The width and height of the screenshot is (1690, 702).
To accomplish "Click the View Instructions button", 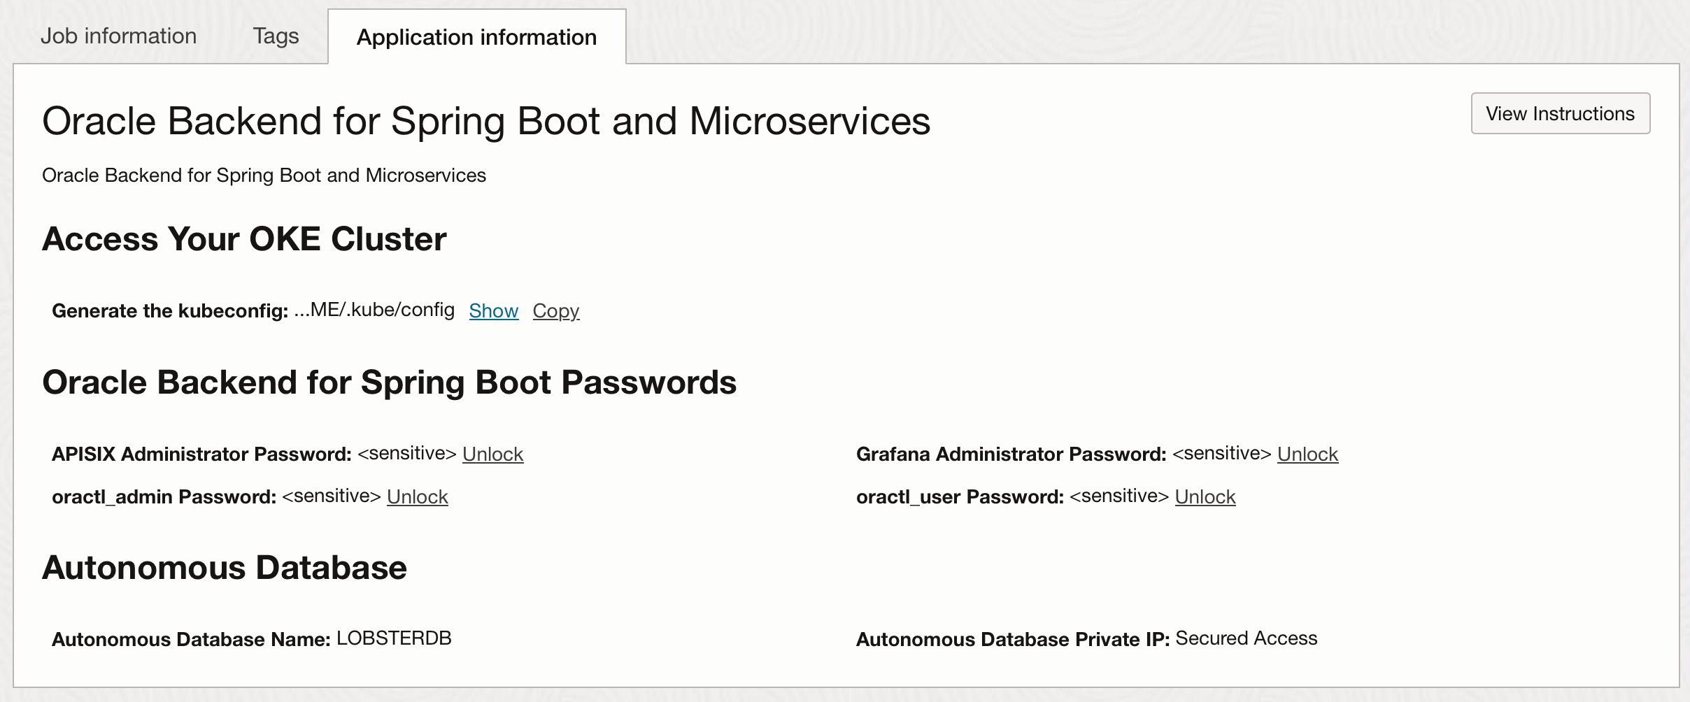I will pos(1560,114).
